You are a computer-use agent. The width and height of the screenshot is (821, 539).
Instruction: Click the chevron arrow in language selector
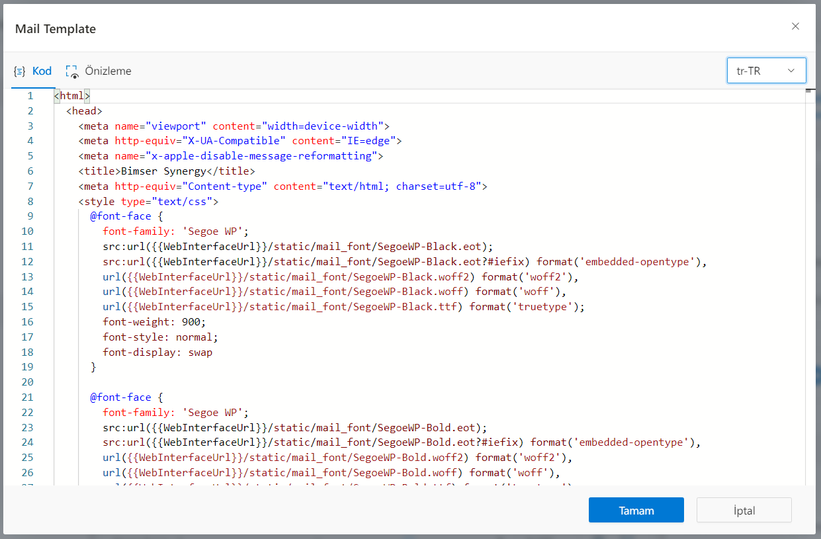coord(791,71)
